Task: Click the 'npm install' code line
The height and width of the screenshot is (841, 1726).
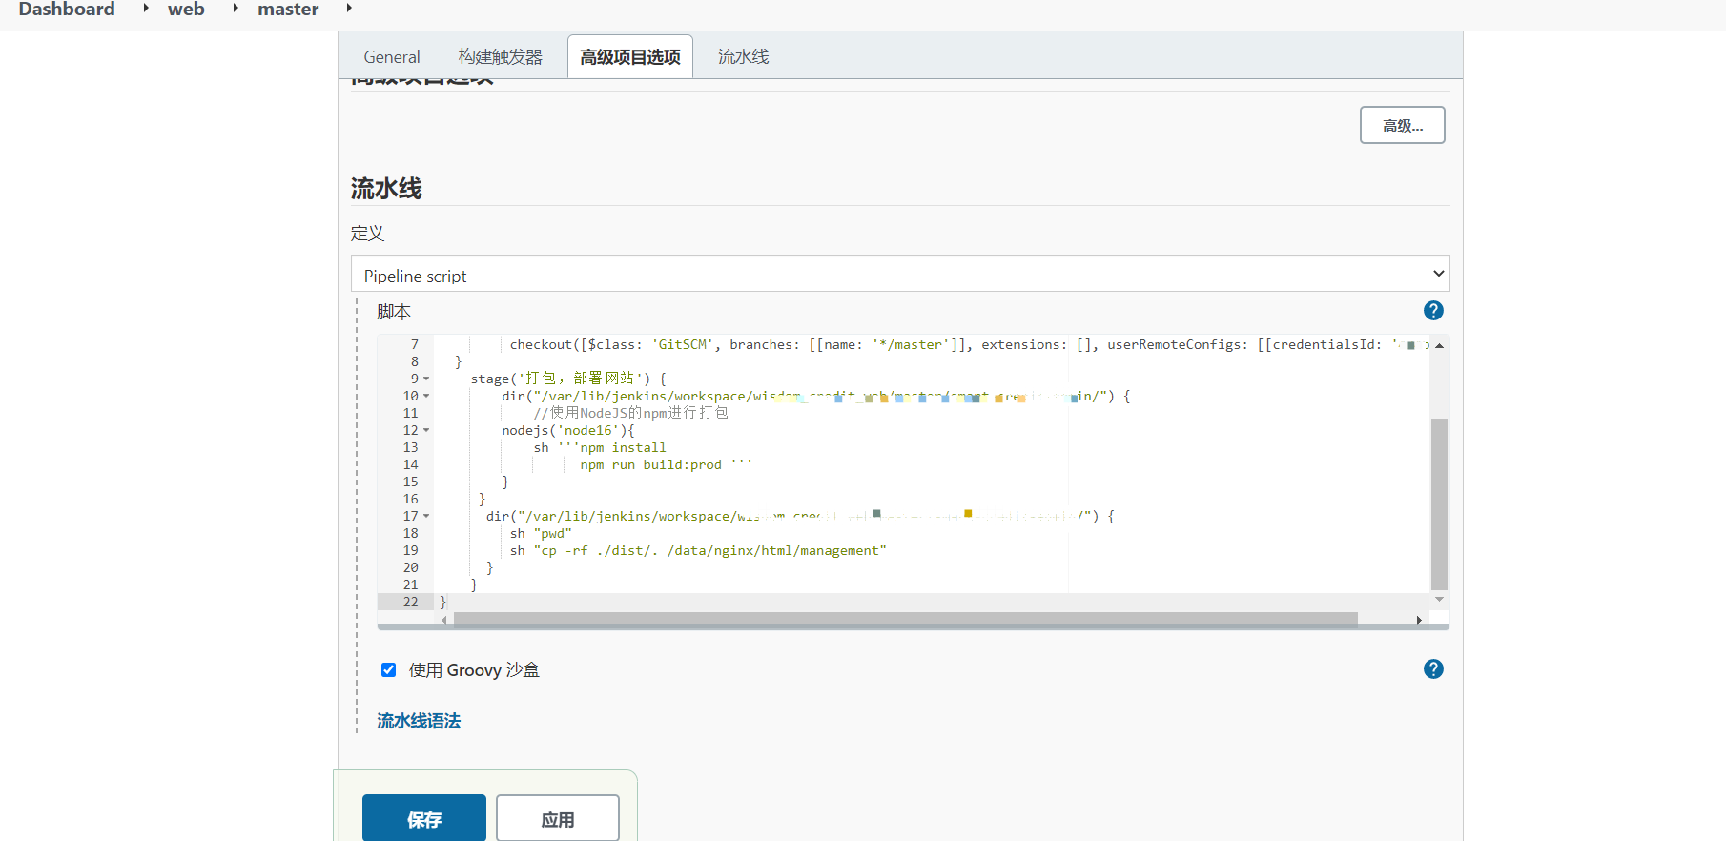Action: (600, 448)
